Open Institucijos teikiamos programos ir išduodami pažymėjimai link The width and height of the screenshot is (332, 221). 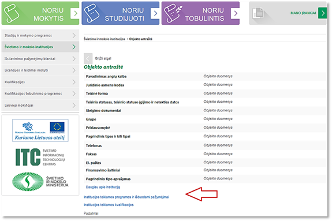coord(126,197)
